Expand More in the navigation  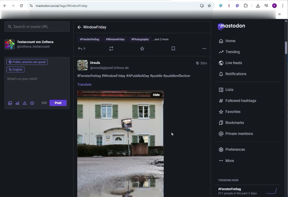coord(226,161)
